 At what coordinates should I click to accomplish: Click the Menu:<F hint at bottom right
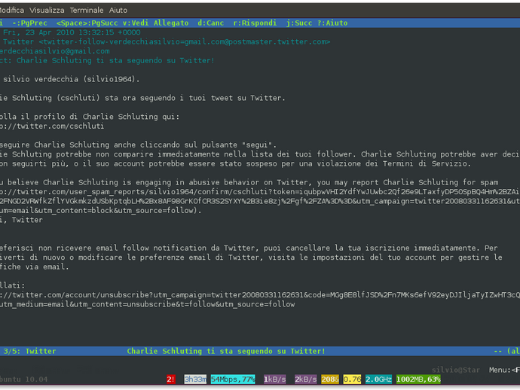[504, 370]
